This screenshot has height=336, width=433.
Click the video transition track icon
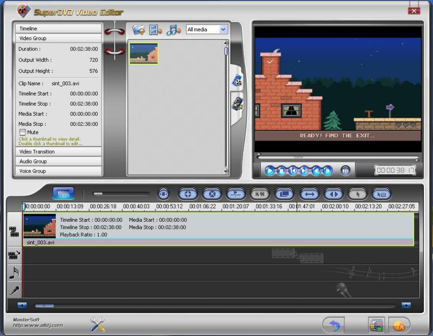14,255
